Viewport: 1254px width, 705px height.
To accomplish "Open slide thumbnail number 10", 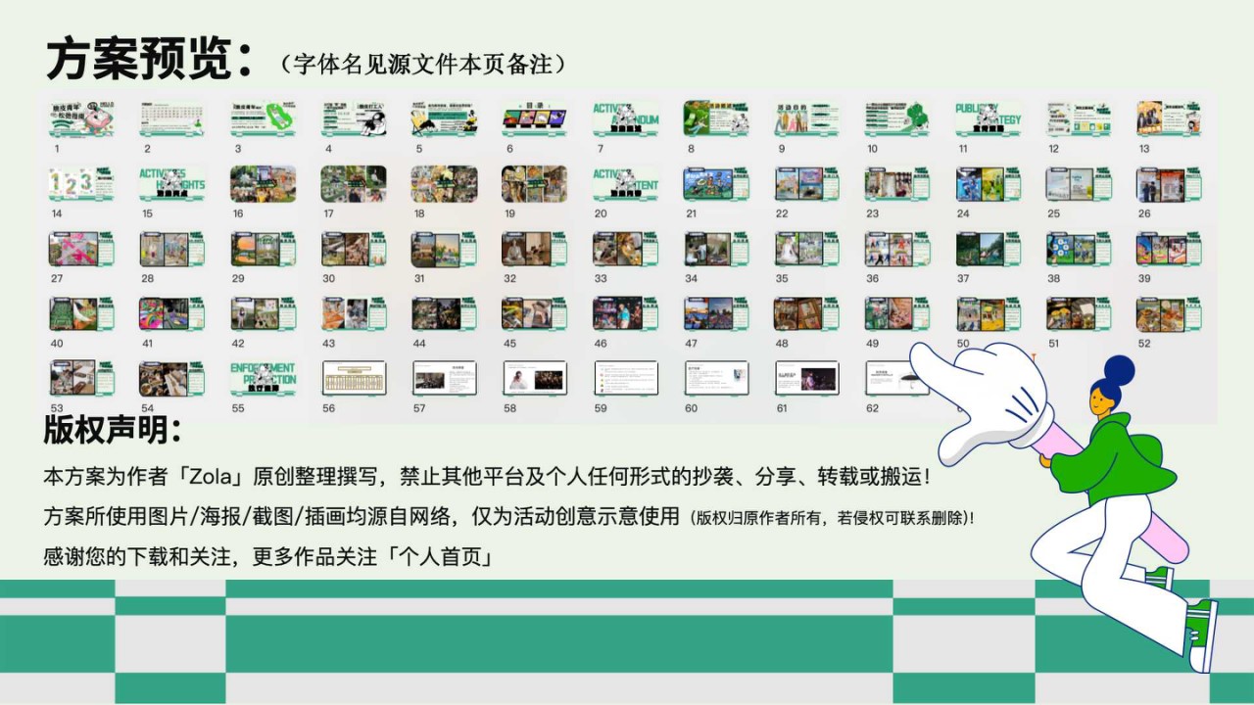I will coord(897,118).
